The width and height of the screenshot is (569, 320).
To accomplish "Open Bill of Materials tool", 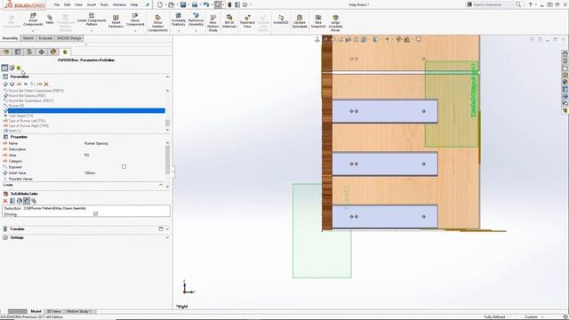I will [229, 21].
